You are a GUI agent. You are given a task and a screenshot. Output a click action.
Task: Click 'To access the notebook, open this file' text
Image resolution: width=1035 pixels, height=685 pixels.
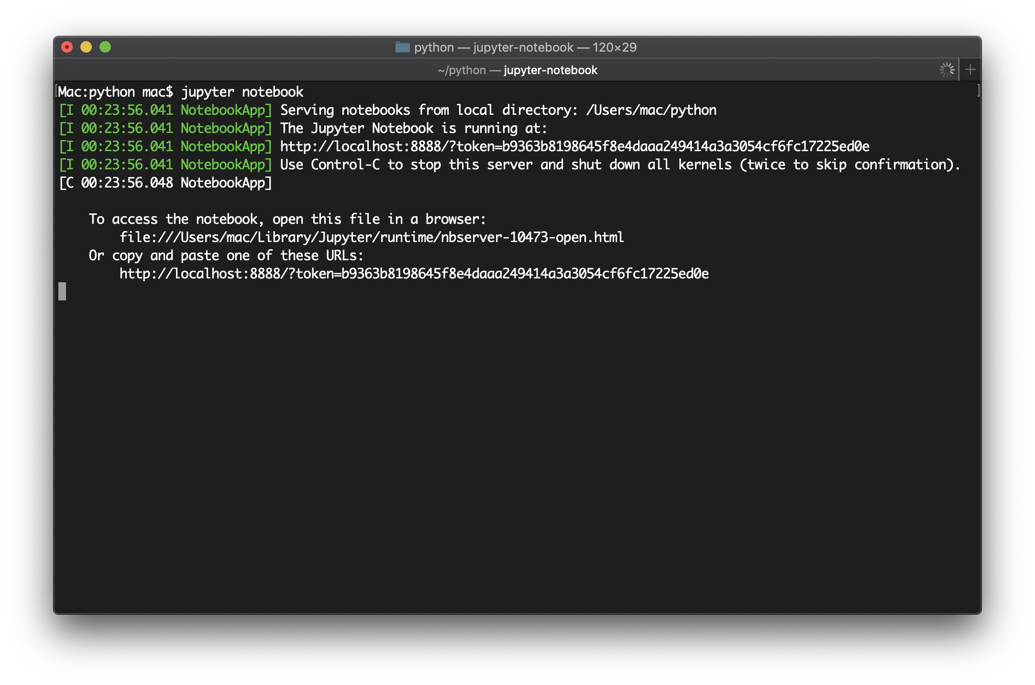[x=287, y=219]
